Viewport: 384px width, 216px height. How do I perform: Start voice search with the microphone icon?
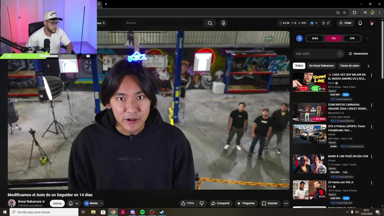coord(223,23)
